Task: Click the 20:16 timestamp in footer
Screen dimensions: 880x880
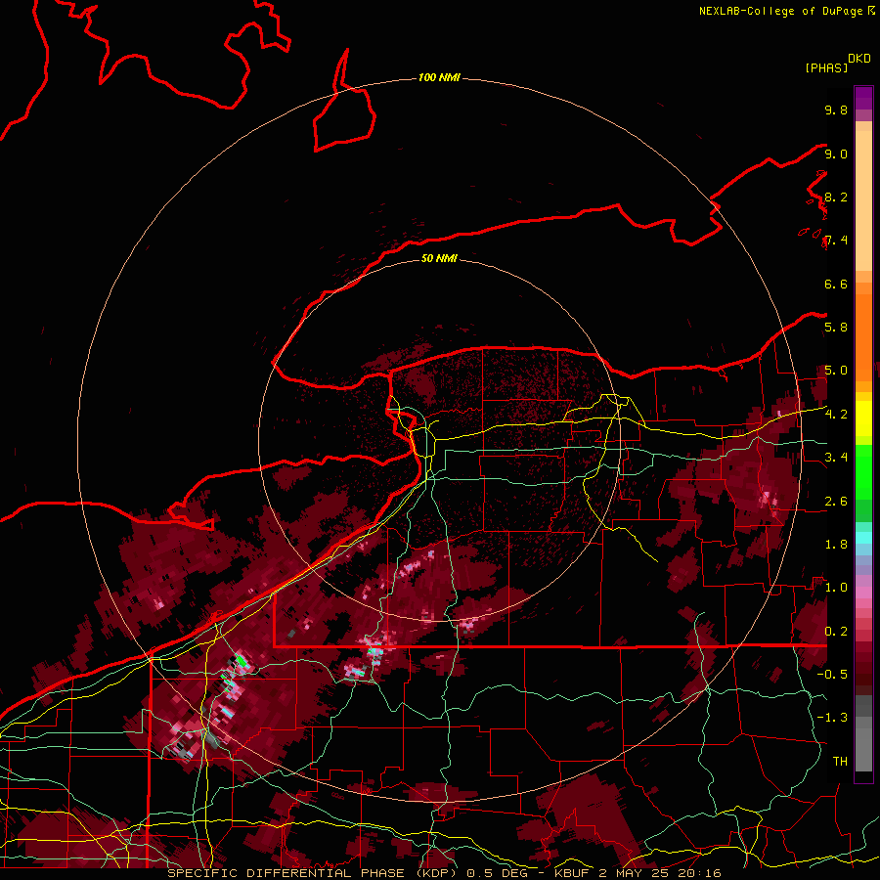Action: coord(699,873)
